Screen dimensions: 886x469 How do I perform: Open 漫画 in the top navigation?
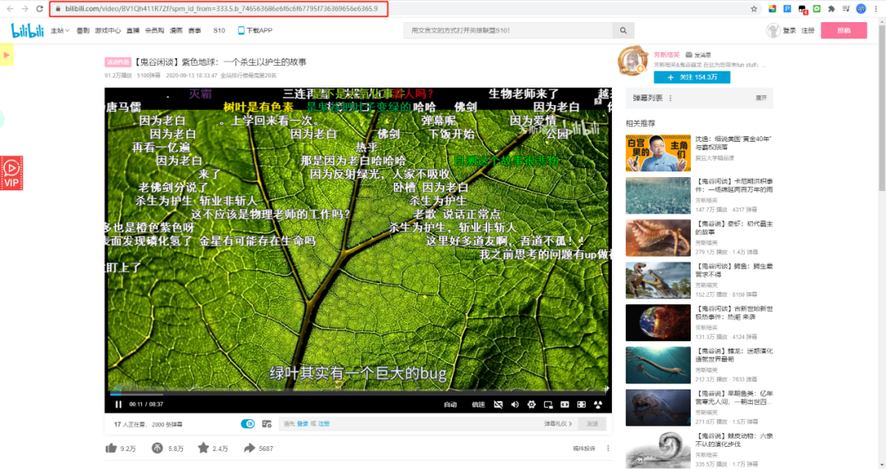coord(176,30)
